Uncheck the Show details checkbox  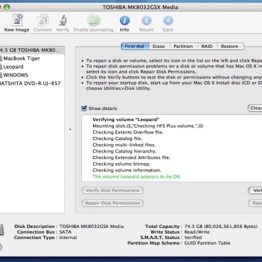pyautogui.click(x=84, y=108)
